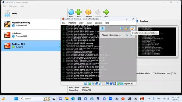Open Windows Start menu
Viewport: 182px width, 102px height.
pyautogui.click(x=16, y=99)
